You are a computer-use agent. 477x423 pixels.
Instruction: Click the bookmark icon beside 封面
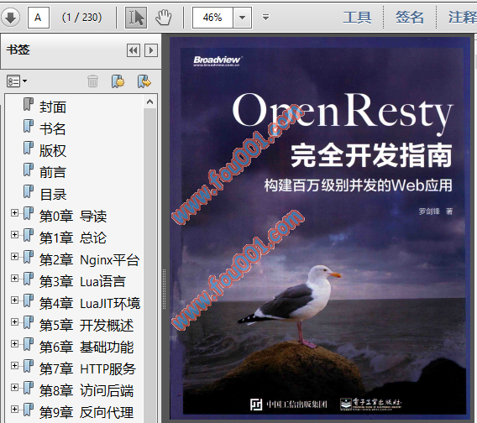[x=29, y=104]
